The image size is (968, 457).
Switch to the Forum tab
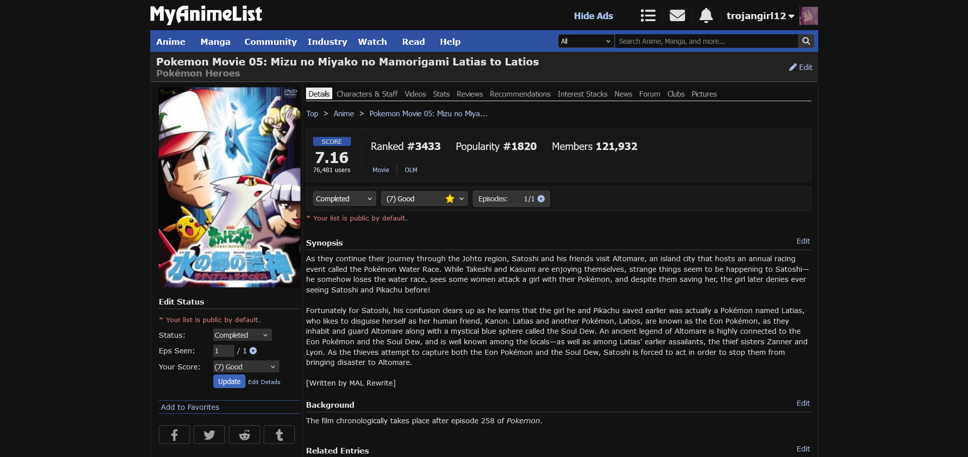tap(649, 94)
